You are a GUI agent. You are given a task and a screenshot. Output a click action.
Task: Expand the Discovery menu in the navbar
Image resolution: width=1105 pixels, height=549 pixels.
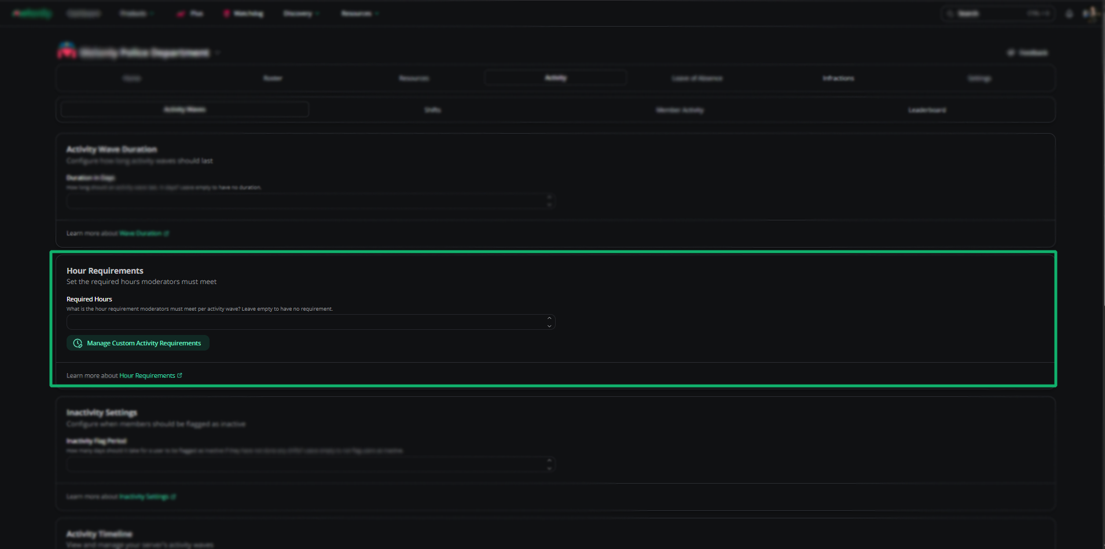(x=301, y=13)
